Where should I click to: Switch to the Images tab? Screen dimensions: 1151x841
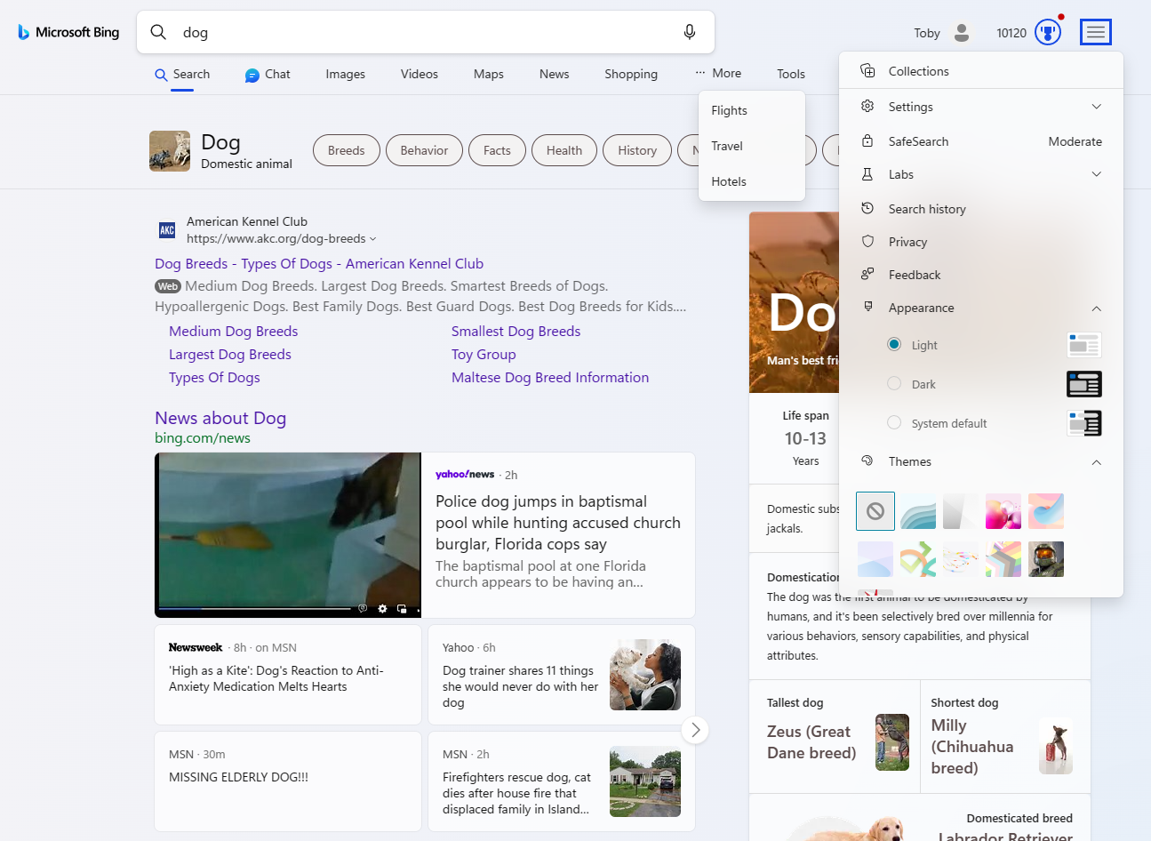point(346,75)
